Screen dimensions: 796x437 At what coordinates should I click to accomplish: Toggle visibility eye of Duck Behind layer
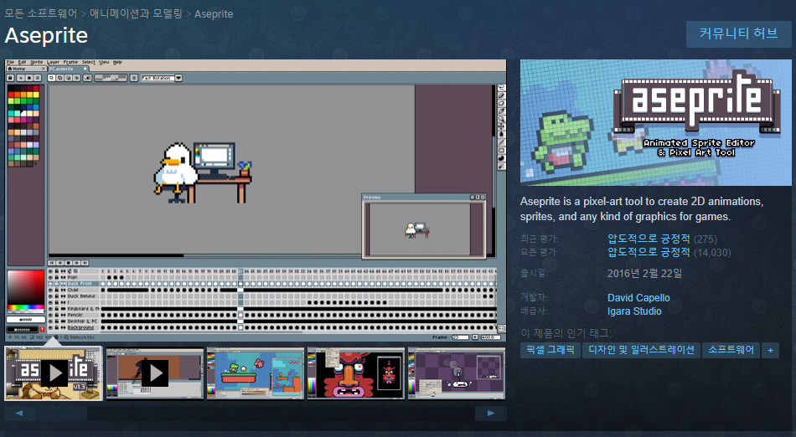coord(50,296)
